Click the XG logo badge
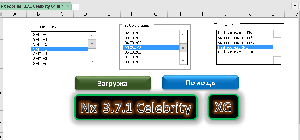 (223, 107)
